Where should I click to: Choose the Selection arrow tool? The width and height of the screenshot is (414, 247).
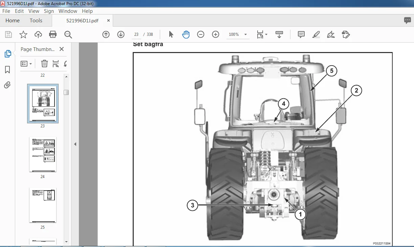pos(171,34)
